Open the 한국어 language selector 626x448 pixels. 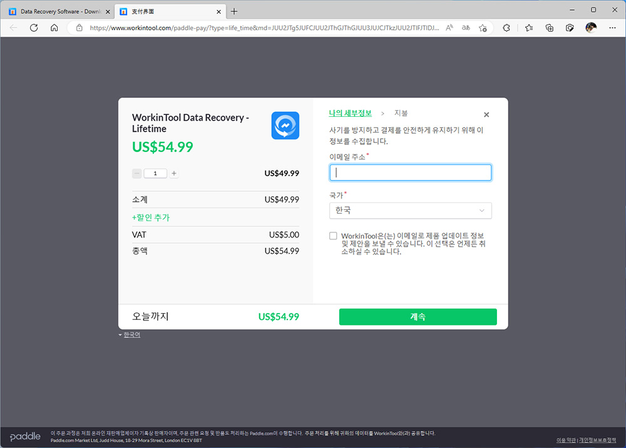tap(130, 335)
